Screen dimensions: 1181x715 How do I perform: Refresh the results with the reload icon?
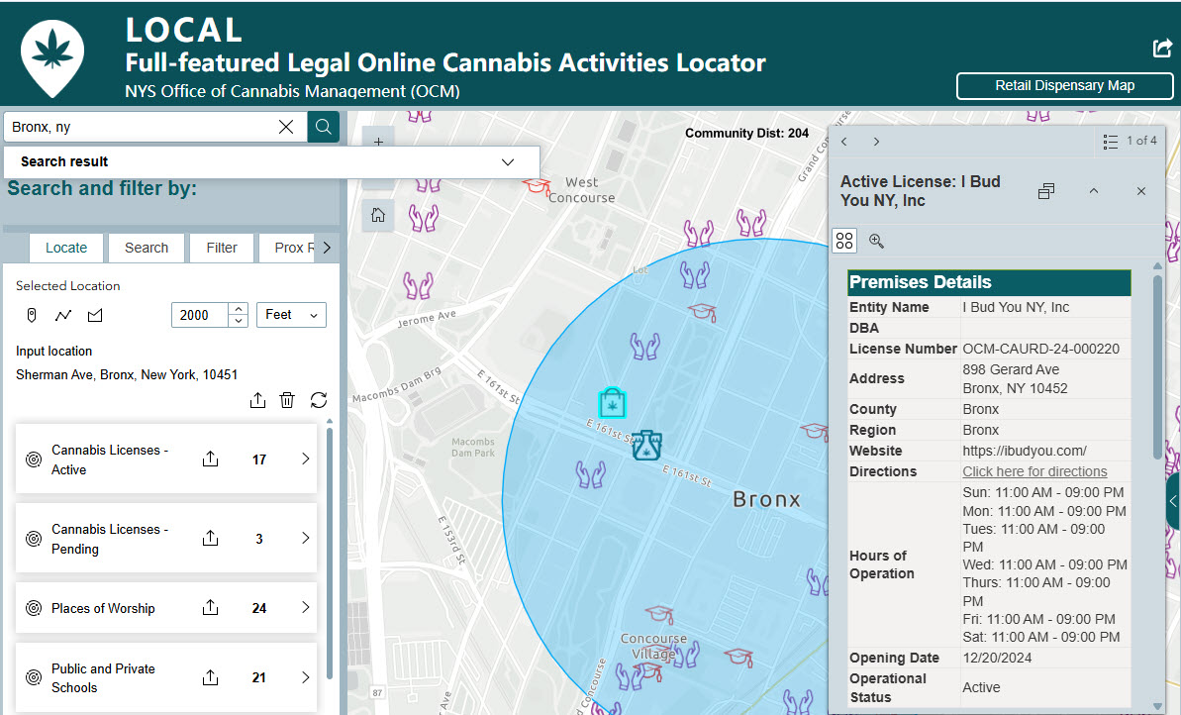tap(319, 400)
